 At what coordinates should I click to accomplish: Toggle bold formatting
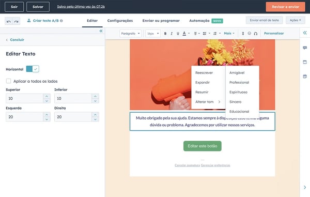(165, 34)
